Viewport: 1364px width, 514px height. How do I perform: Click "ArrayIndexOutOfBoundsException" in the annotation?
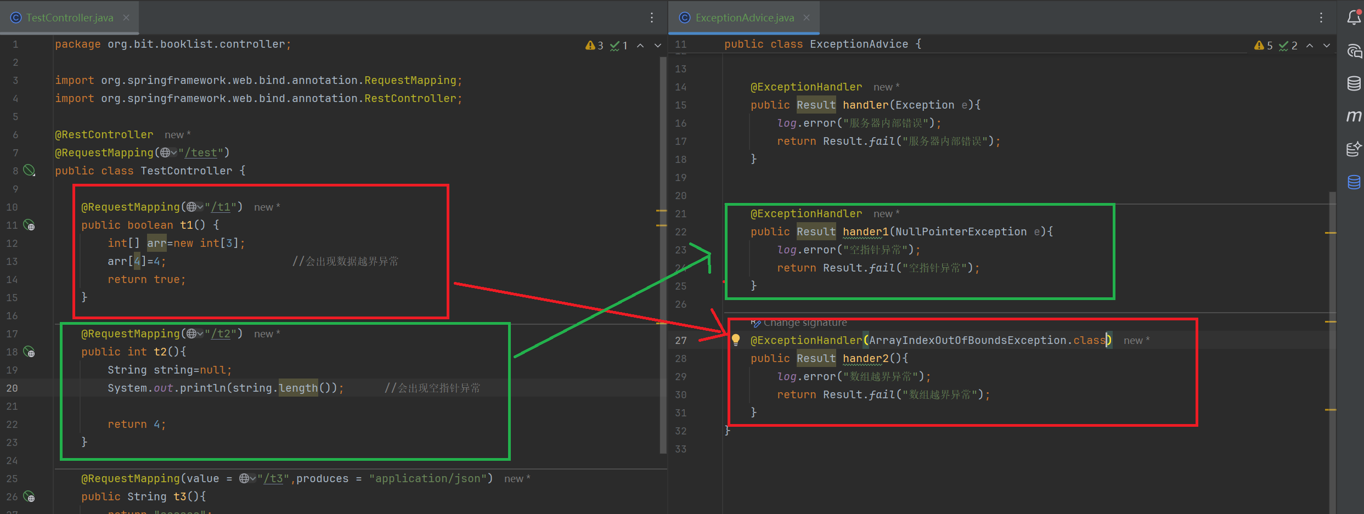[967, 340]
